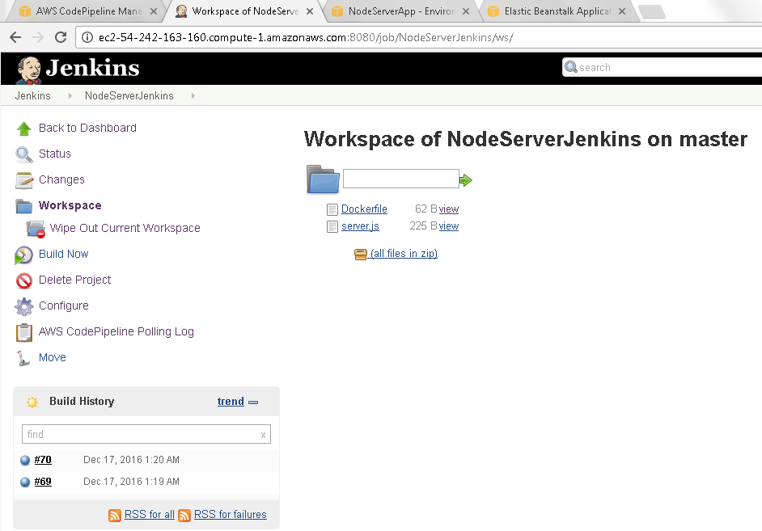Click the RSS for all feed icon
This screenshot has width=762, height=531.
115,516
